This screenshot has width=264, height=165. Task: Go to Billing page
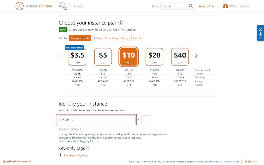coord(244,6)
